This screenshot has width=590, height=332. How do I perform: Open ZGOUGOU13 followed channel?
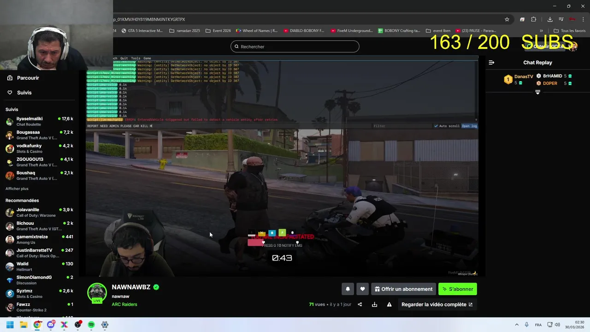[39, 162]
